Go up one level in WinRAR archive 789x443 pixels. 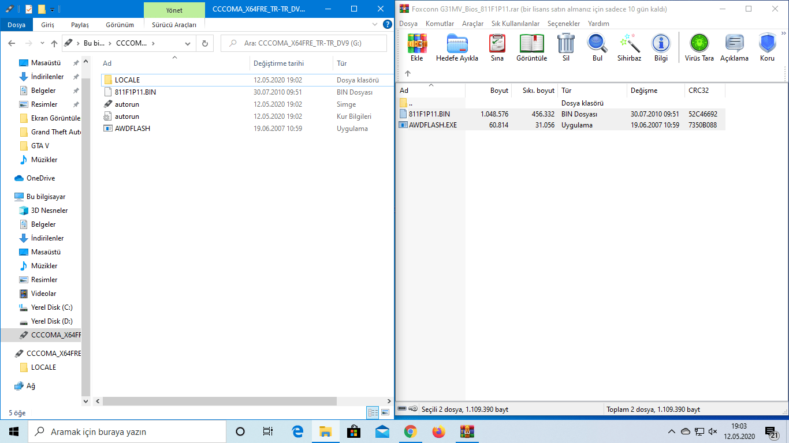[408, 73]
